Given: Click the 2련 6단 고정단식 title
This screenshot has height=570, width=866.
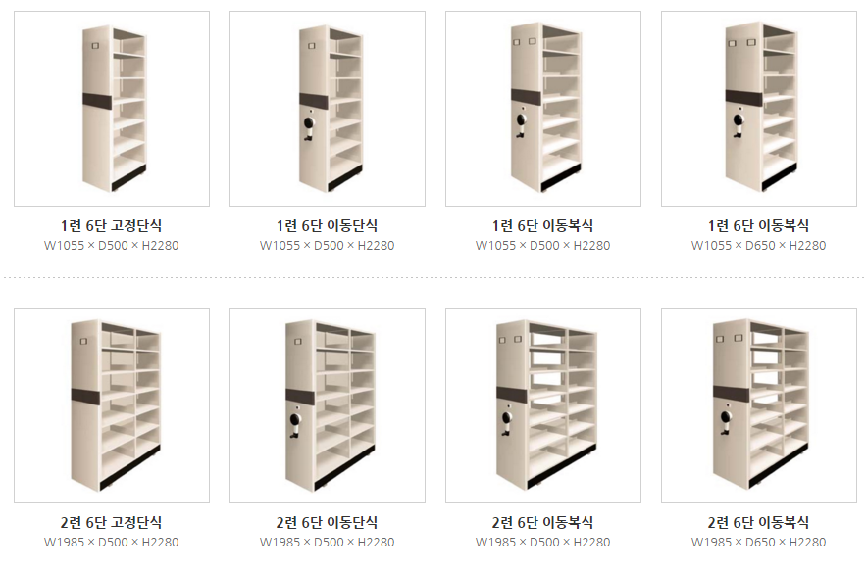Looking at the screenshot, I should coord(112,523).
